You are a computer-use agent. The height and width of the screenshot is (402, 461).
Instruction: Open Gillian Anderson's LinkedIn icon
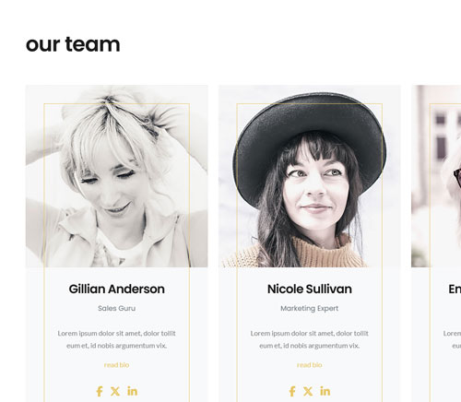[x=133, y=391]
